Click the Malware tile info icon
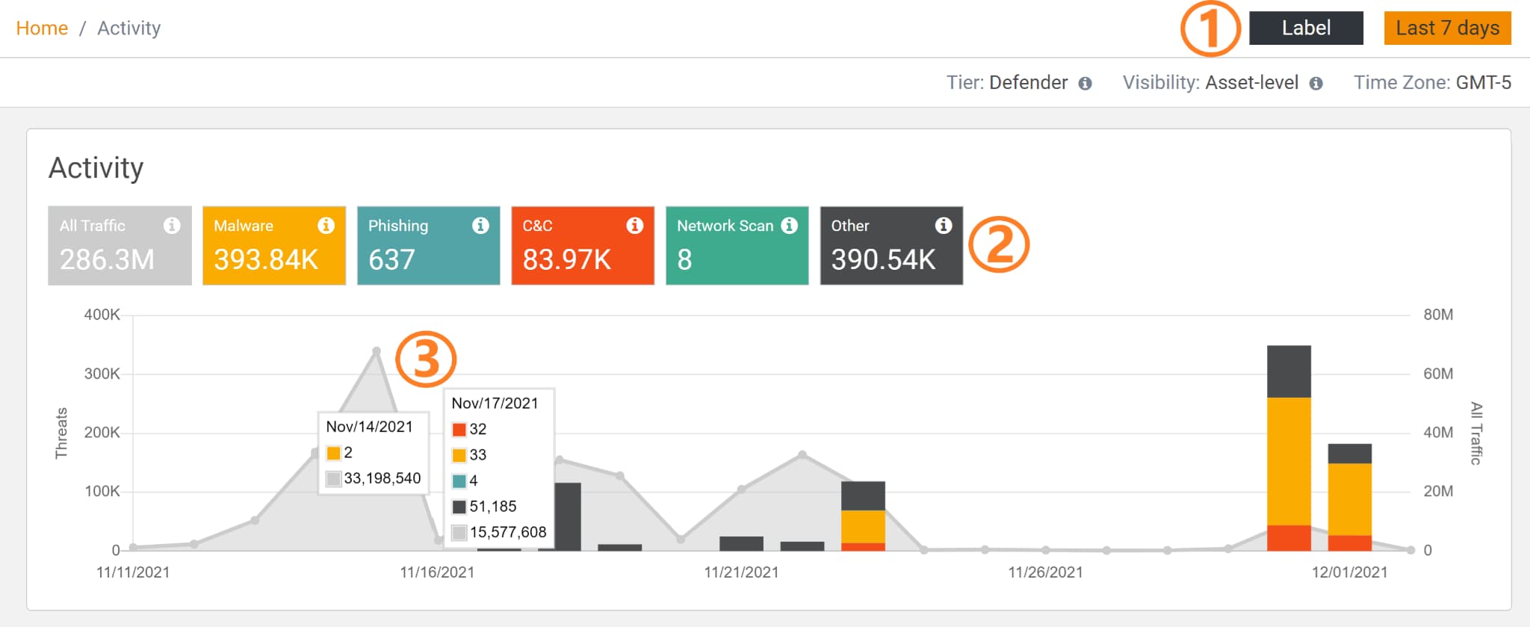This screenshot has width=1530, height=627. 326,225
